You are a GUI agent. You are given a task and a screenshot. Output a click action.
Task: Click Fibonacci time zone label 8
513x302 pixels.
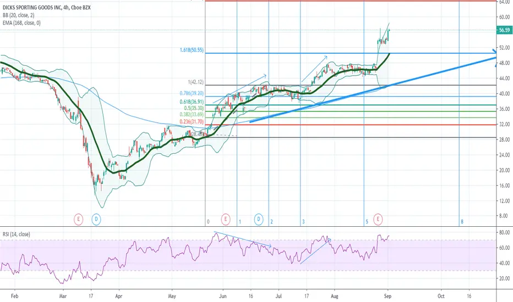pyautogui.click(x=462, y=222)
